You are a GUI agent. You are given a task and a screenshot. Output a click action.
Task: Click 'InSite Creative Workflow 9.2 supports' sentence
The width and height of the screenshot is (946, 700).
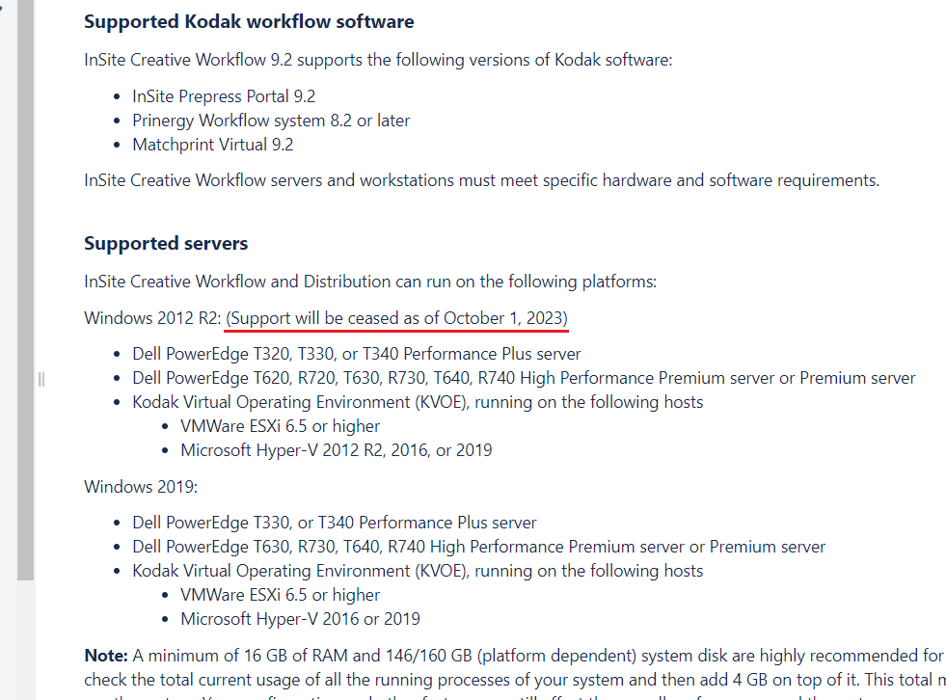coord(378,61)
